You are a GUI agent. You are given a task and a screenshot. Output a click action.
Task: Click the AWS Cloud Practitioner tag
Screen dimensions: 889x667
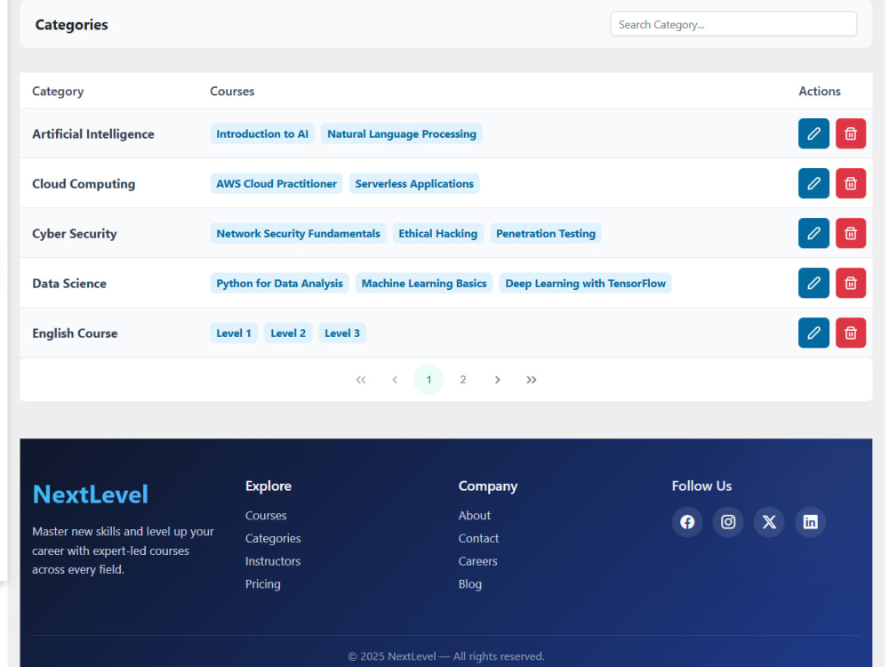pos(276,184)
